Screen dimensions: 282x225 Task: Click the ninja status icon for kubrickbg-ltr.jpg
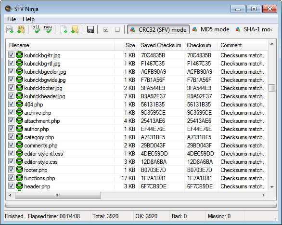(x=19, y=55)
